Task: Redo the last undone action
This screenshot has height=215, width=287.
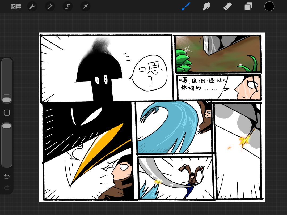Action: point(7,188)
